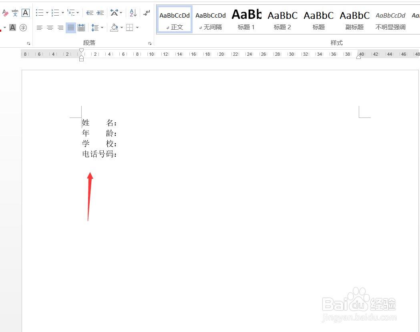The height and width of the screenshot is (332, 420).
Task: Open the phonetic guide (wén) tool
Action: (15, 12)
